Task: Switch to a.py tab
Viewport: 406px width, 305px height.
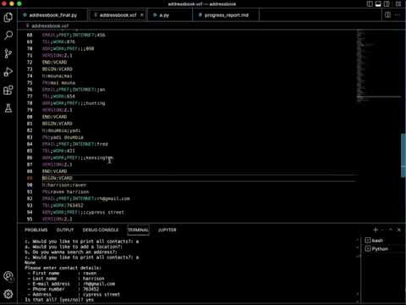Action: click(x=164, y=15)
